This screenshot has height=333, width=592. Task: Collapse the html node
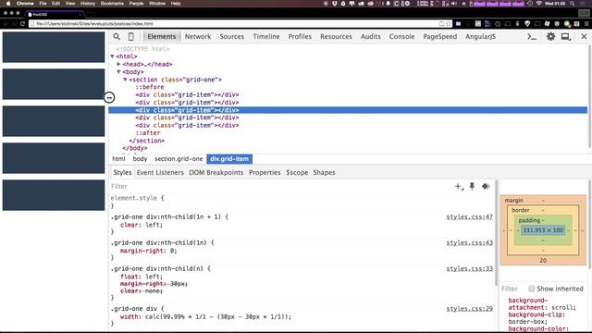pos(112,56)
